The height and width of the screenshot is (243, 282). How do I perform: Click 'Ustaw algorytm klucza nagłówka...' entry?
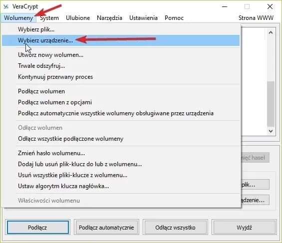pos(121,186)
